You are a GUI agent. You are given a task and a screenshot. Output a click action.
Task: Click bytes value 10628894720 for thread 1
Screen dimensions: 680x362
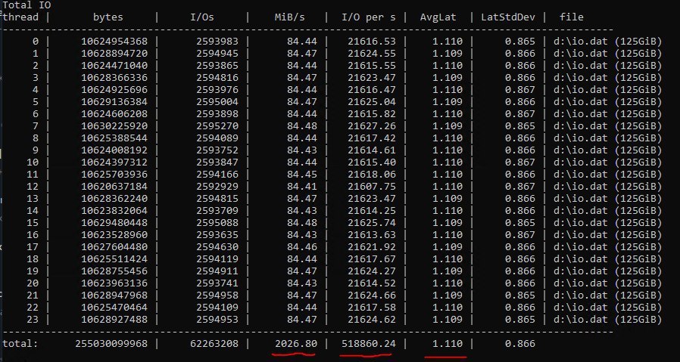click(x=114, y=54)
